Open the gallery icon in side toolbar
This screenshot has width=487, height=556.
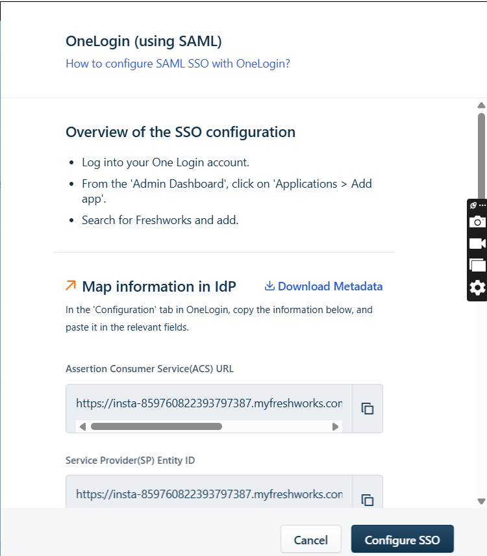pyautogui.click(x=477, y=265)
